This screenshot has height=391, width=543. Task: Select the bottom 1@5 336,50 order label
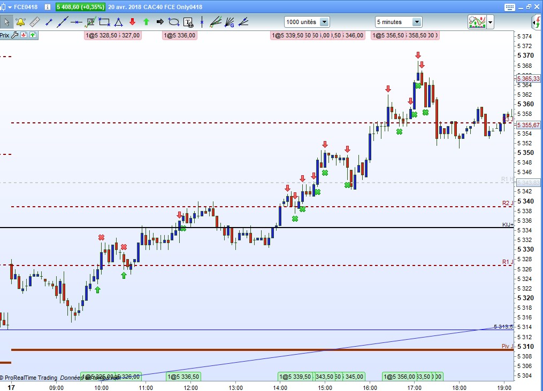183,377
